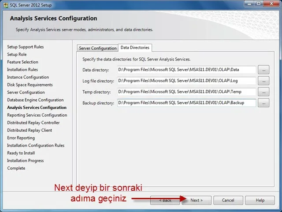The height and width of the screenshot is (212, 282).
Task: Click the Data directory label
Action: 96,70
